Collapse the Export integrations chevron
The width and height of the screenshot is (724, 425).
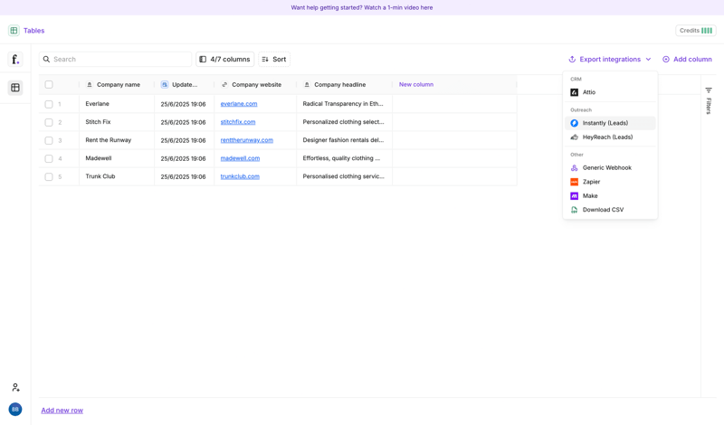648,59
